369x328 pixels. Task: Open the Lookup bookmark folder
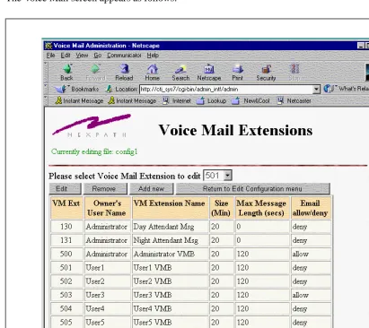pyautogui.click(x=211, y=101)
